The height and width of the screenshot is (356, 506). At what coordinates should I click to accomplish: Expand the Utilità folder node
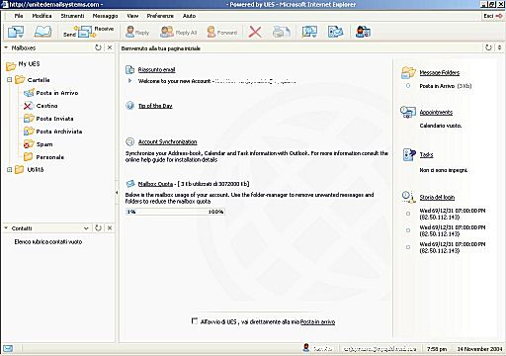10,169
